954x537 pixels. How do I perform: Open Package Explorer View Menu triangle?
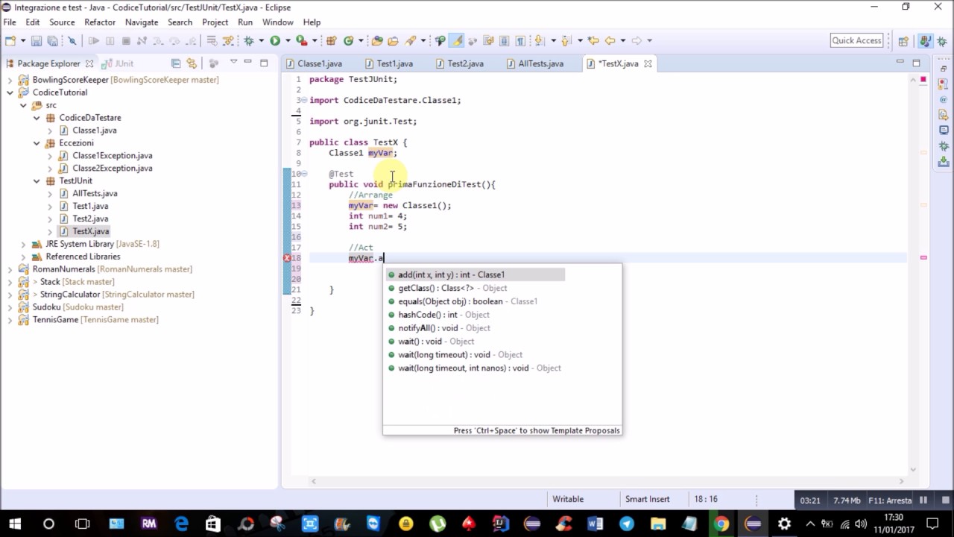(x=234, y=62)
